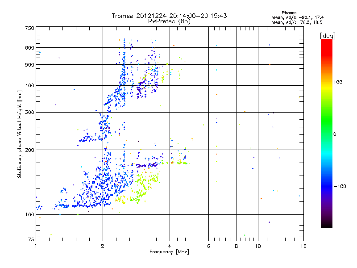The height and width of the screenshot is (268, 357).
Task: Click the x-axis label '8'
Action: pyautogui.click(x=237, y=246)
